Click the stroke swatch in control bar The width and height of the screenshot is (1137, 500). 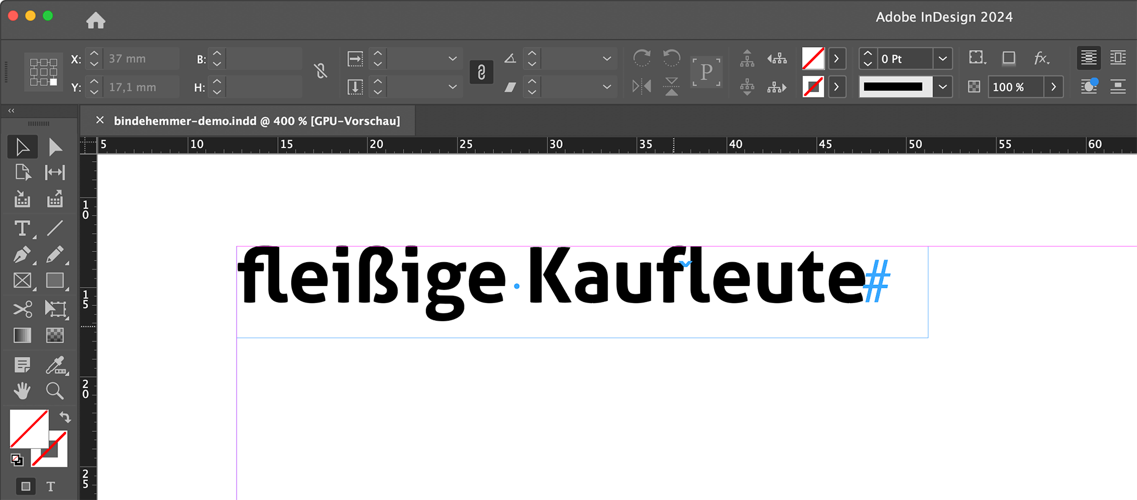(813, 87)
